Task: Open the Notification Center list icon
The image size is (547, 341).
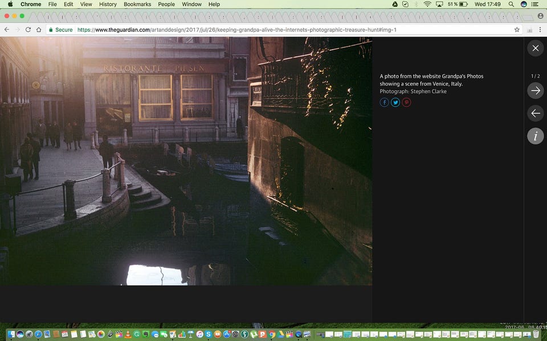Action: (x=535, y=4)
